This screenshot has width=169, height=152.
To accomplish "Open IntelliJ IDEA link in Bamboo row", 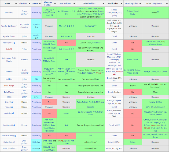I will (x=129, y=70).
